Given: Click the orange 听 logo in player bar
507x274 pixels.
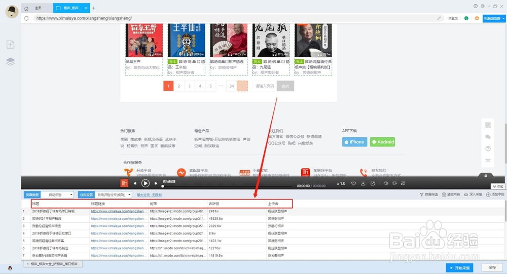Looking at the screenshot, I should 124,183.
